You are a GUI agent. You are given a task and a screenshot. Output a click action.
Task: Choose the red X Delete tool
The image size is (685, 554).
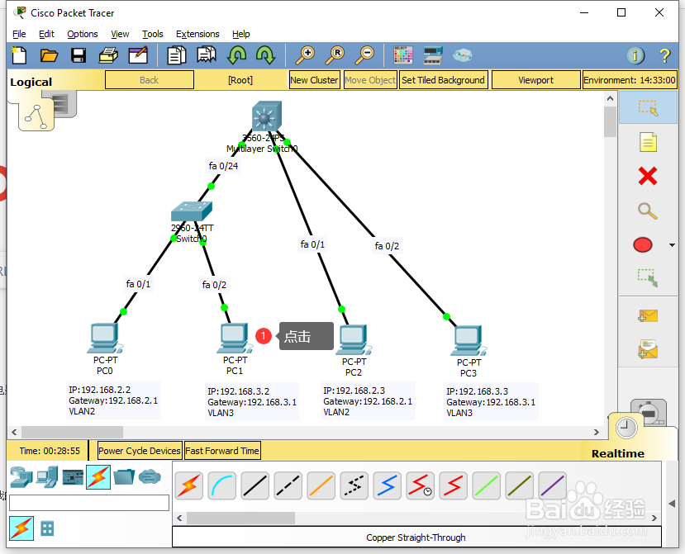[x=648, y=177]
